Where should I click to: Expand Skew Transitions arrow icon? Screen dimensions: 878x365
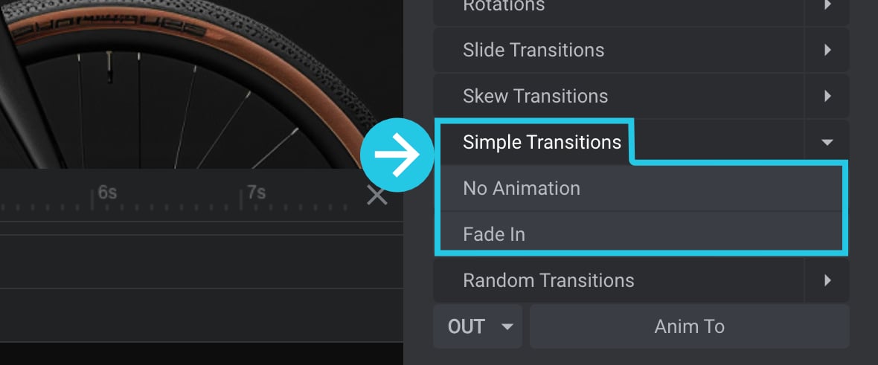pos(827,97)
